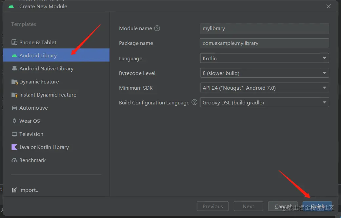Open help for Build Configuration Language
Screen dimensions: 341x218
[x=194, y=102]
